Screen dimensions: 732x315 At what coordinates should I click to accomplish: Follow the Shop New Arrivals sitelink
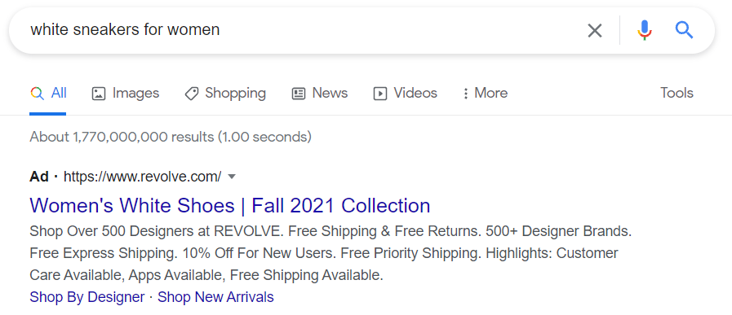[x=215, y=297]
